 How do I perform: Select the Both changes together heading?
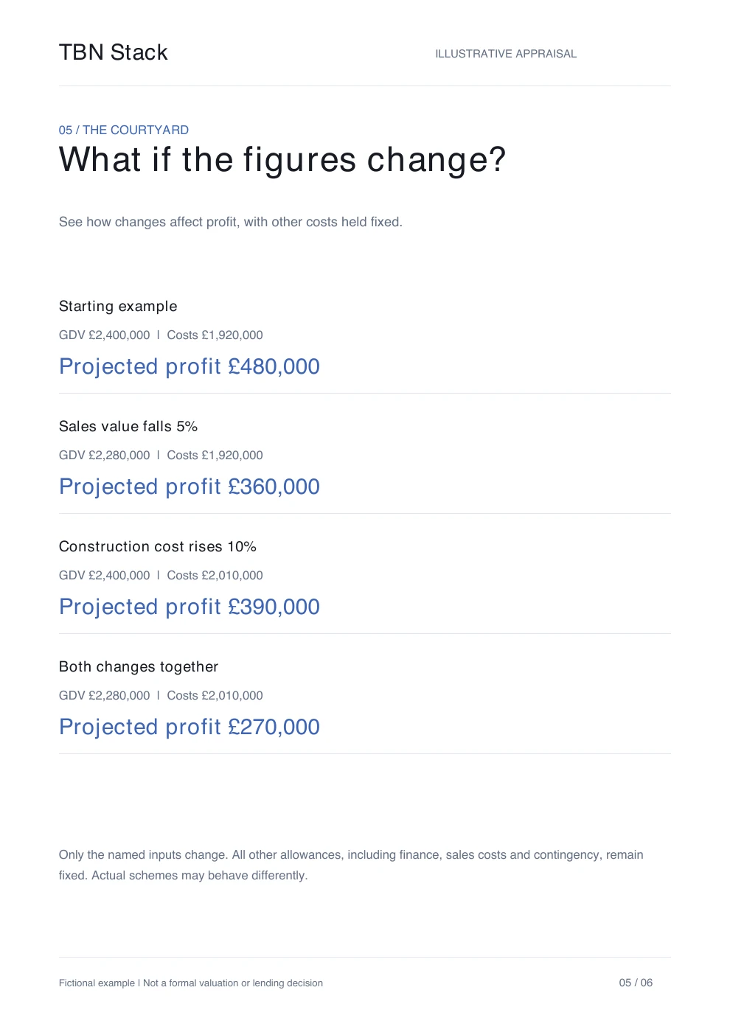(139, 666)
